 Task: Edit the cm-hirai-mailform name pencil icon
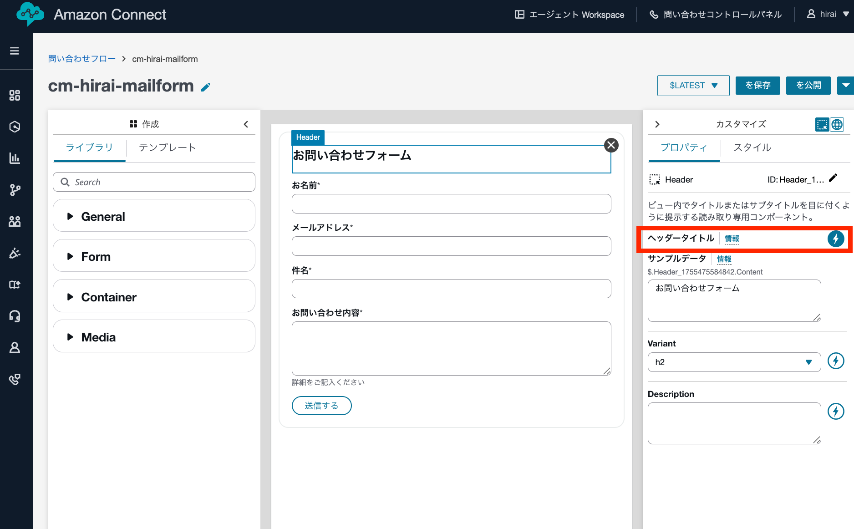206,87
